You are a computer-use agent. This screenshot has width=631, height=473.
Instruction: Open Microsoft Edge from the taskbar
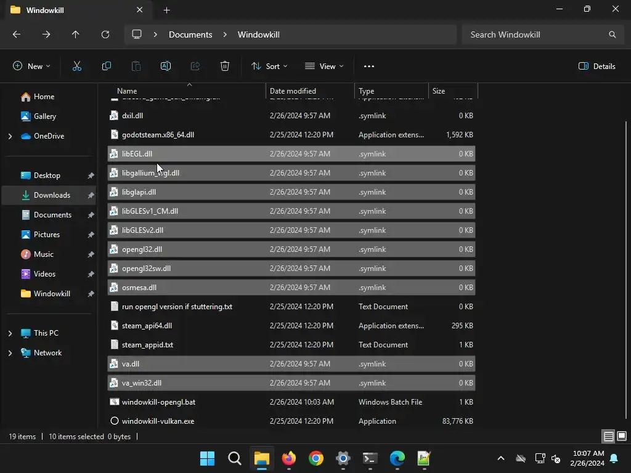pyautogui.click(x=397, y=458)
